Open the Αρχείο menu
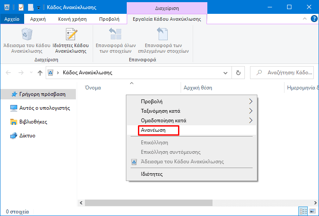Viewport: 319px width, 216px height. pos(12,19)
